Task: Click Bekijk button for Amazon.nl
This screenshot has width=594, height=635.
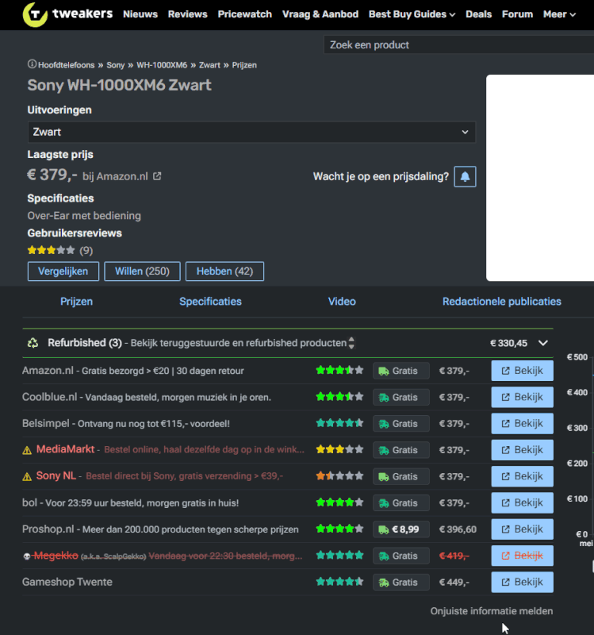Action: click(523, 371)
